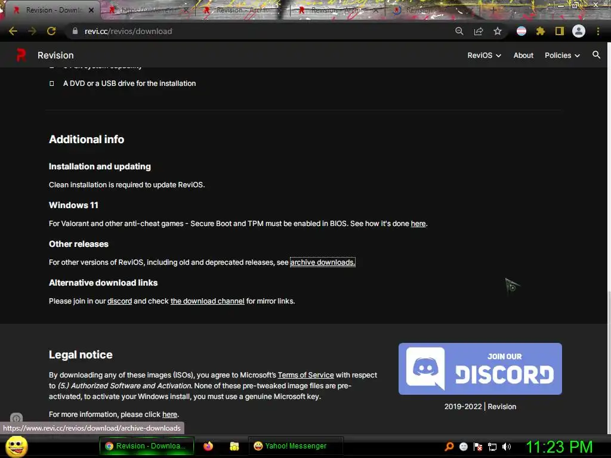Toggle the browser side panel icon

[560, 31]
